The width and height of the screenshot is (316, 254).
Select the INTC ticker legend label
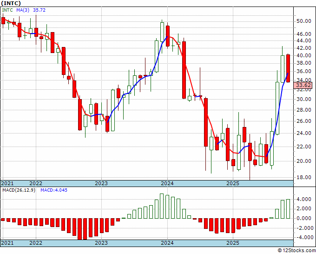tap(7, 10)
